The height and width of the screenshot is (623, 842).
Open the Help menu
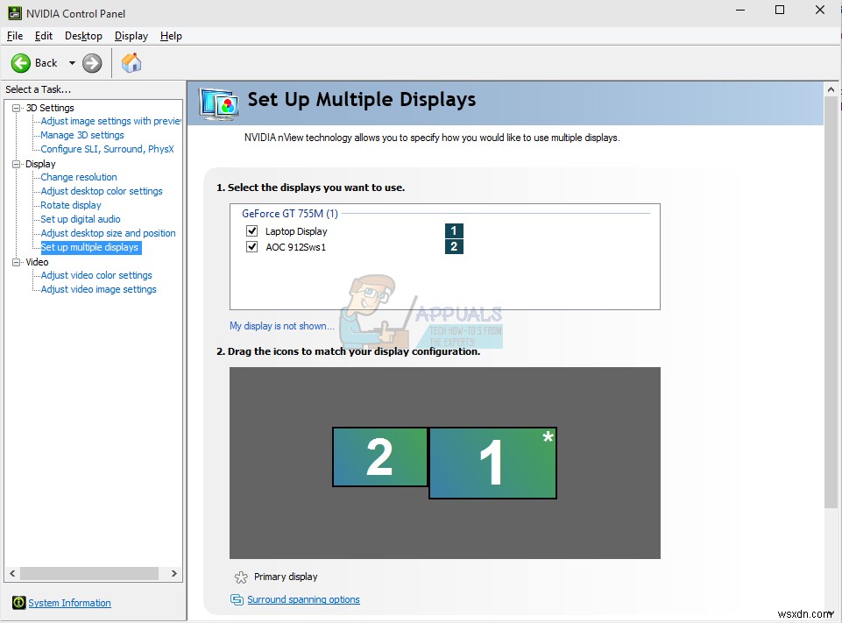click(x=171, y=36)
